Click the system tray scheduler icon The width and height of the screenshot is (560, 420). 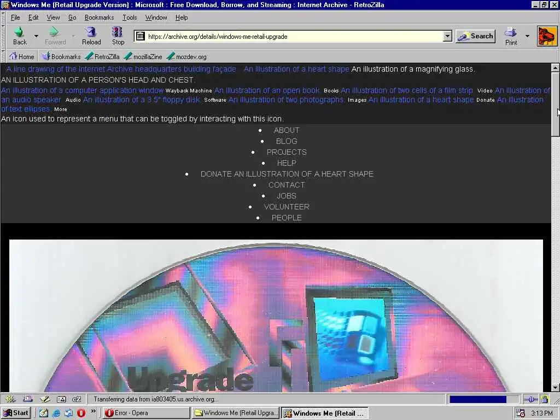pyautogui.click(x=521, y=413)
